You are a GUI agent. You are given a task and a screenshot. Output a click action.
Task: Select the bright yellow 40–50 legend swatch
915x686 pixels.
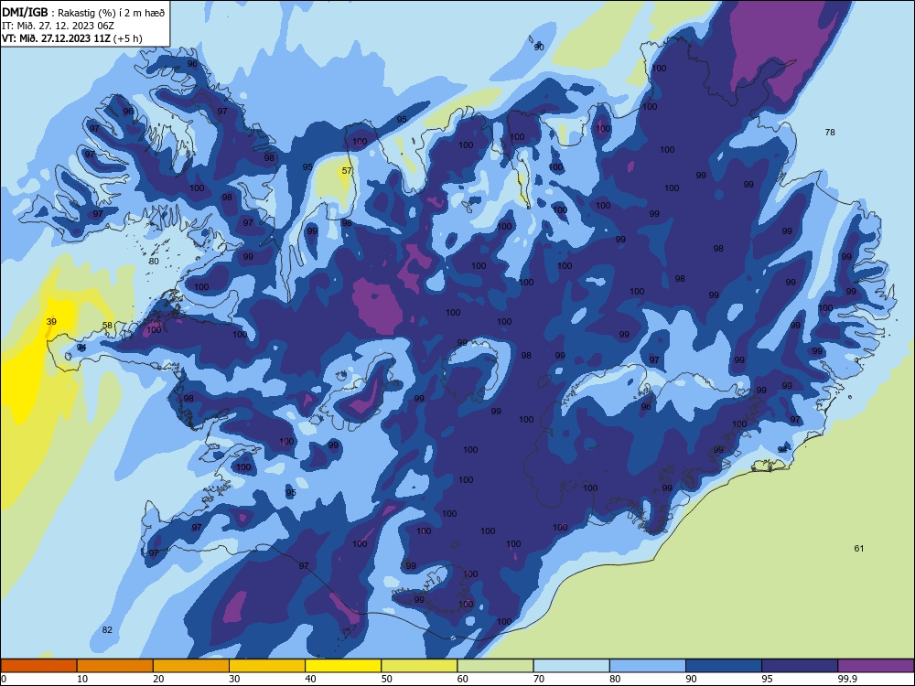click(343, 666)
